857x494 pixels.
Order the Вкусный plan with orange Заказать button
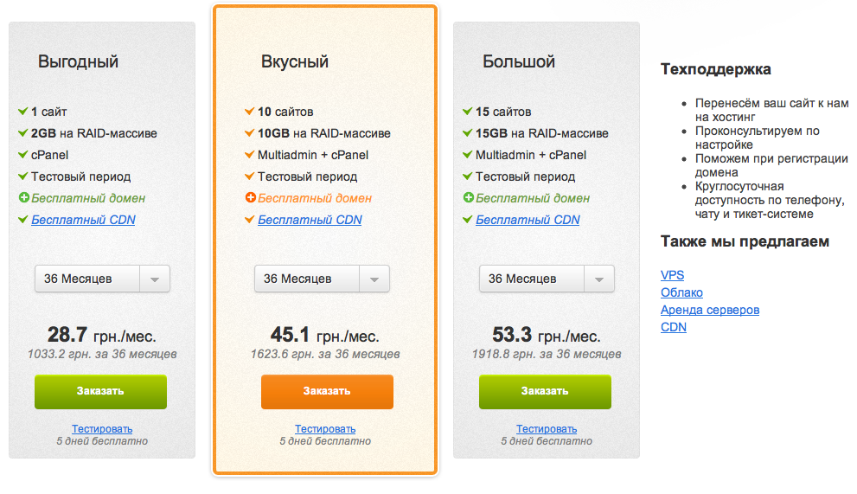pos(327,391)
